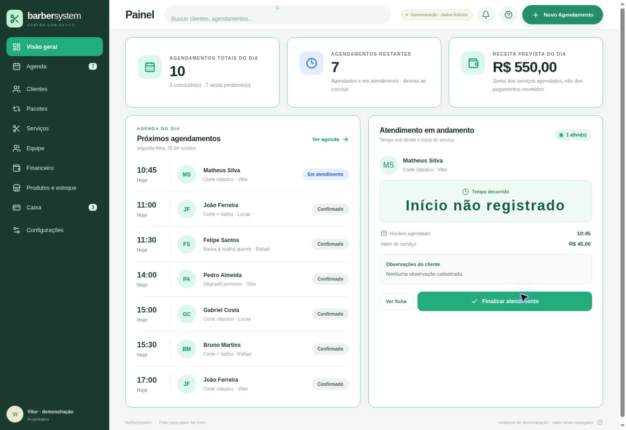Open Pacotes in sidebar
Screen dimensions: 626x430
click(x=55, y=109)
